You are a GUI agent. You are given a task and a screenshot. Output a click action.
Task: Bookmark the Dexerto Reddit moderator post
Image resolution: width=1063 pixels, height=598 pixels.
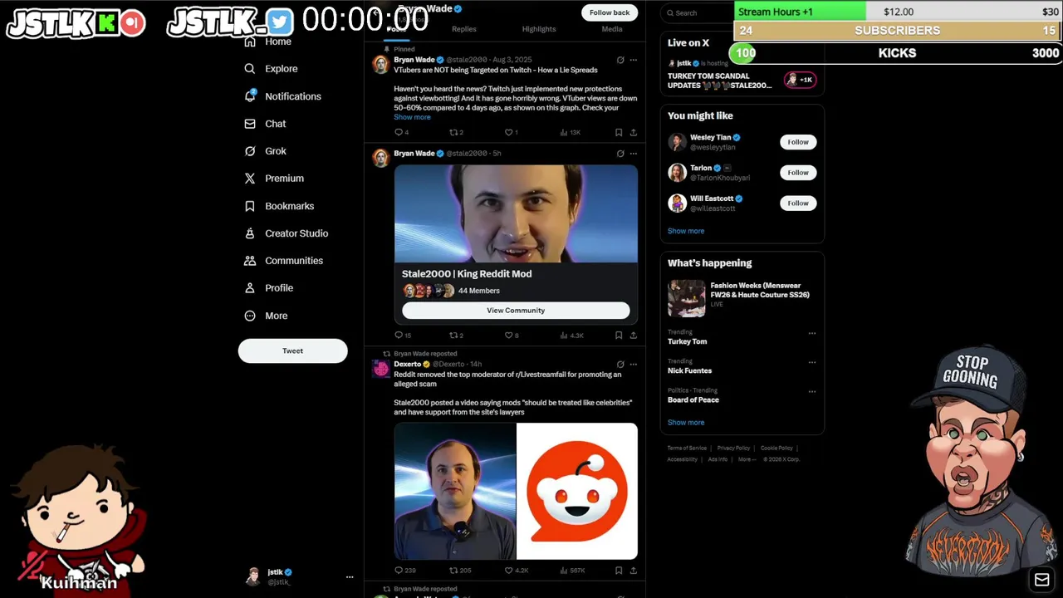tap(619, 571)
